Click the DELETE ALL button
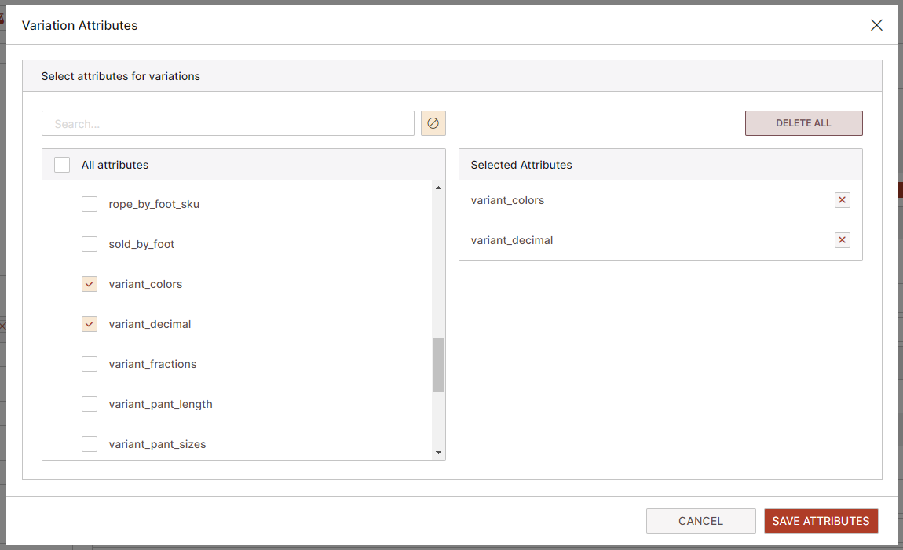903x550 pixels. click(x=803, y=123)
